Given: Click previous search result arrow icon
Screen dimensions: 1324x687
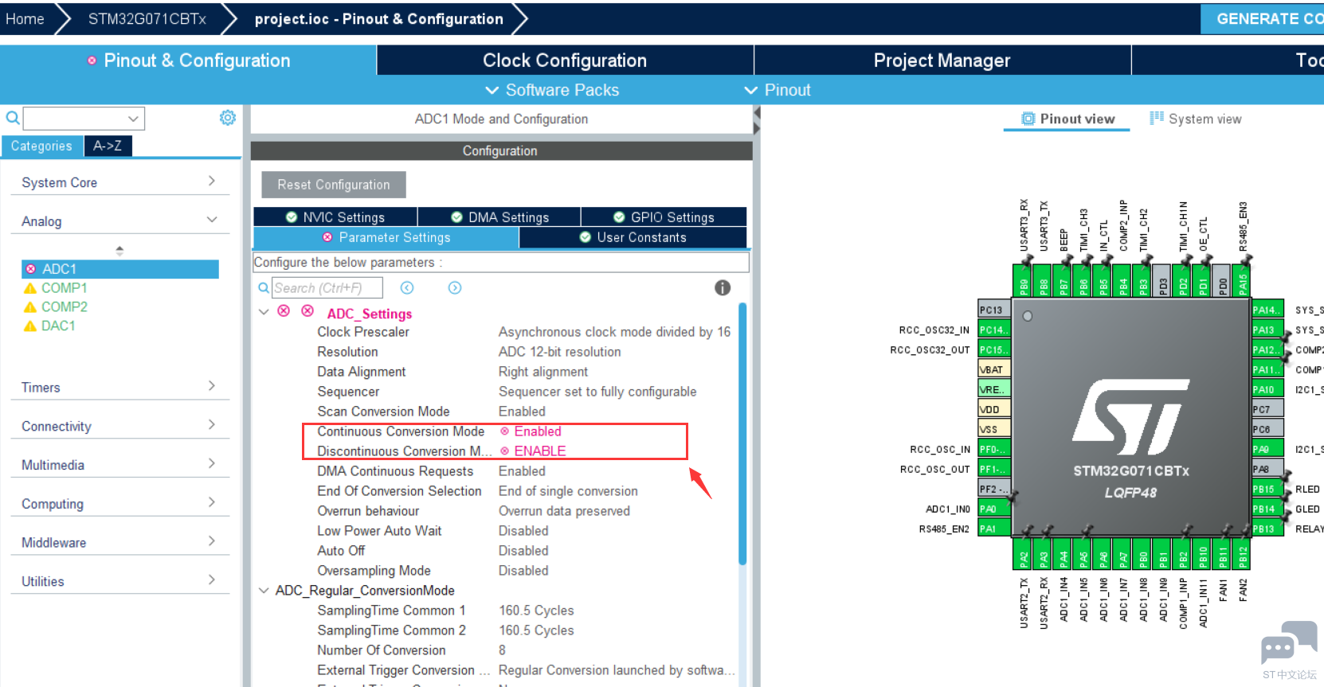Looking at the screenshot, I should click(x=407, y=288).
